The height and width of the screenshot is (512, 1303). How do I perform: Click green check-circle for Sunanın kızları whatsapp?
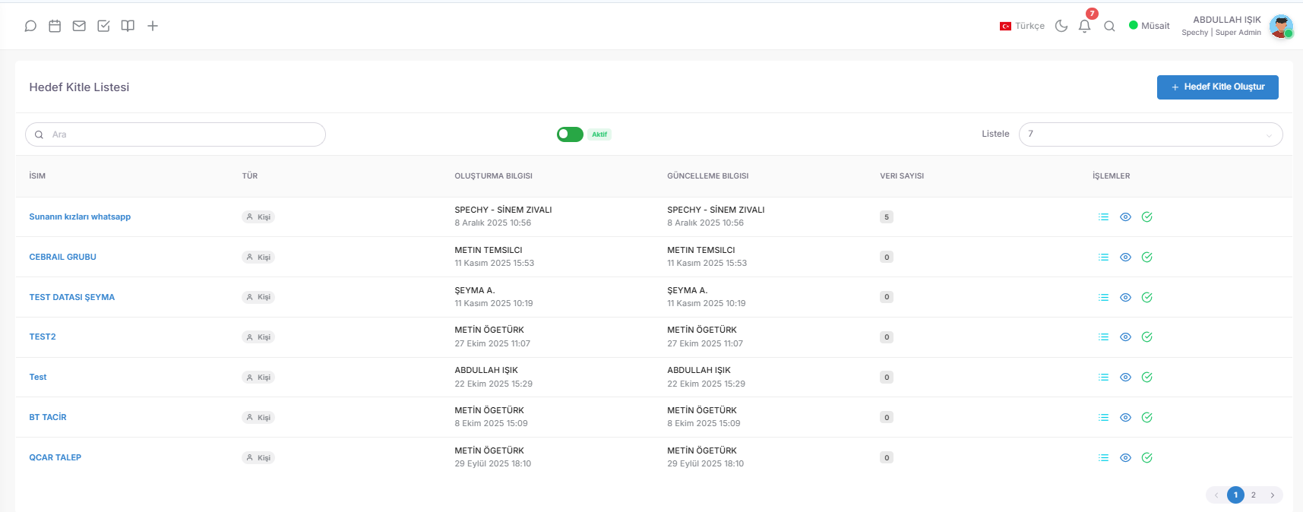(1147, 217)
